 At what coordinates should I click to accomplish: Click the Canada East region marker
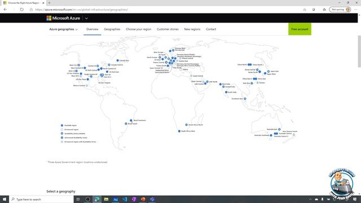click(118, 60)
